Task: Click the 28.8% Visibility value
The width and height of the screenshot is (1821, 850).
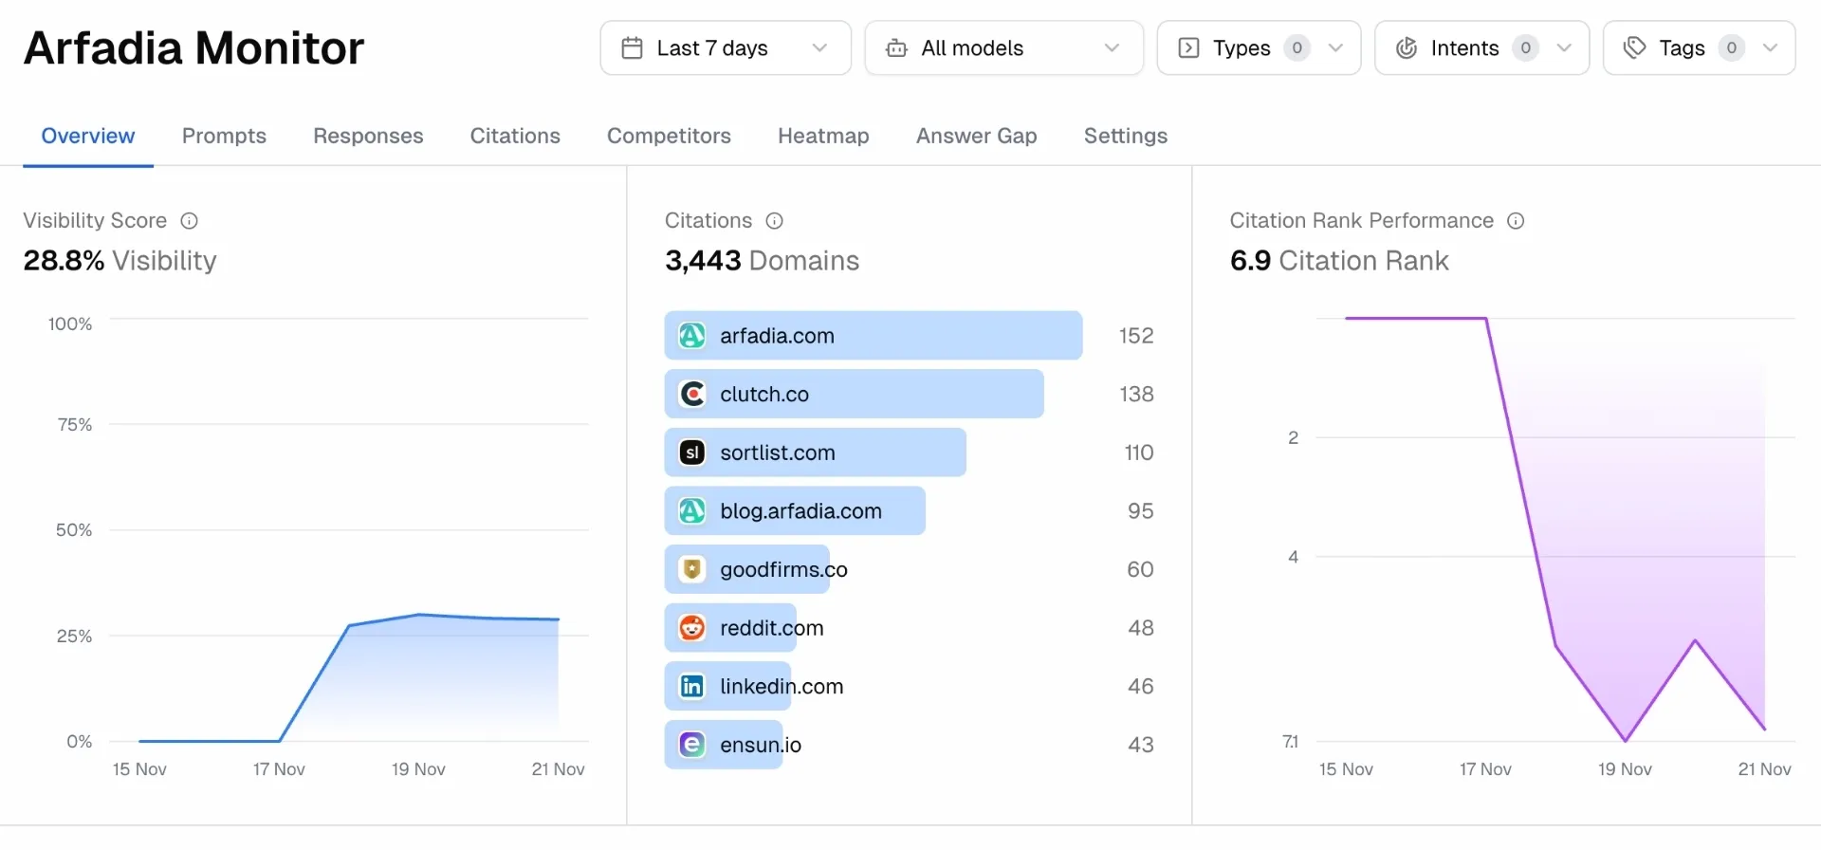Action: tap(120, 261)
